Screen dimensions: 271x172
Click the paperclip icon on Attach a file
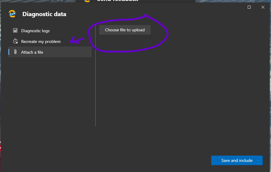coord(15,52)
